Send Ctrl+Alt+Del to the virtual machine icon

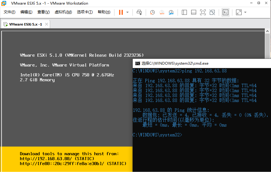click(x=139, y=12)
